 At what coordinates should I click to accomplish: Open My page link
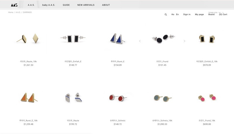tap(199, 14)
